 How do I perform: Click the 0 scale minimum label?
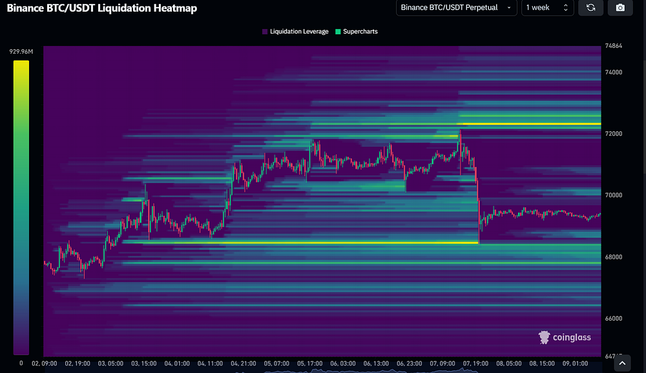pos(21,363)
